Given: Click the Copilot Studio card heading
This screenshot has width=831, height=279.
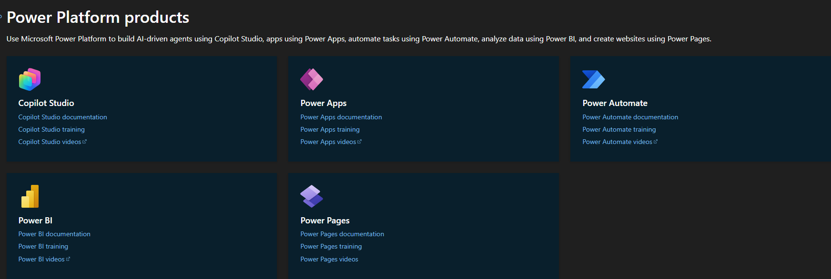Looking at the screenshot, I should tap(46, 103).
